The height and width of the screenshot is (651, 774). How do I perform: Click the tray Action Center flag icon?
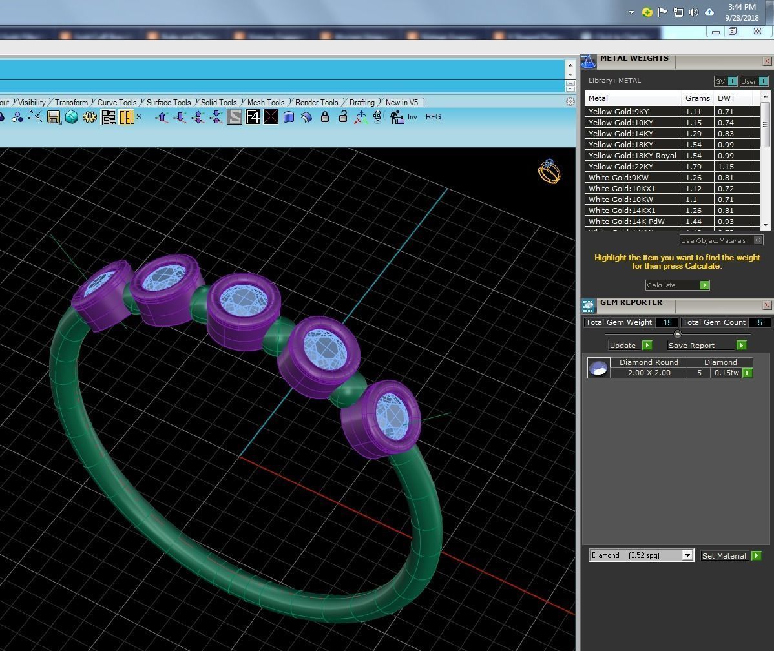[x=662, y=12]
